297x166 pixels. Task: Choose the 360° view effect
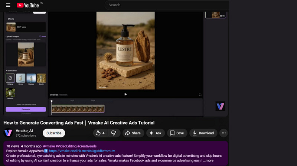click(x=26, y=27)
